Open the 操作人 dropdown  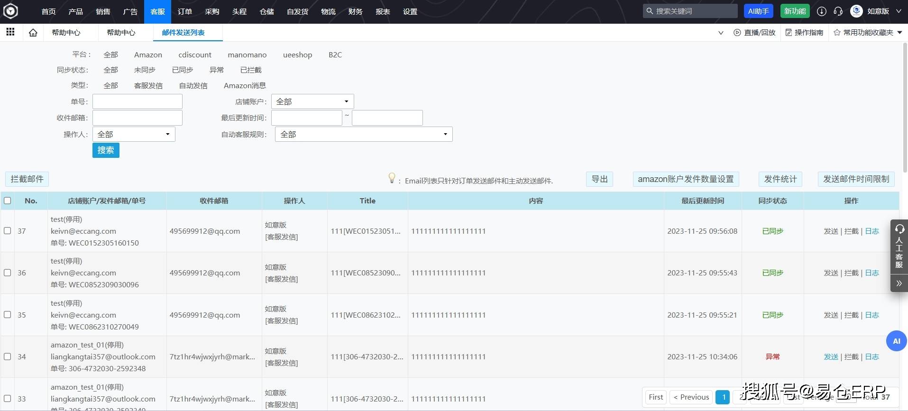[x=134, y=134]
